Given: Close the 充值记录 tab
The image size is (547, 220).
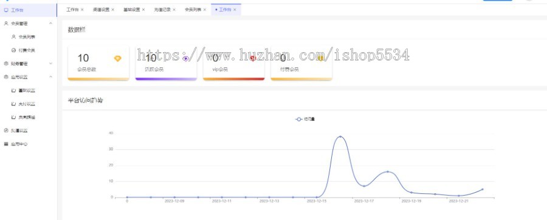Looking at the screenshot, I should (174, 10).
